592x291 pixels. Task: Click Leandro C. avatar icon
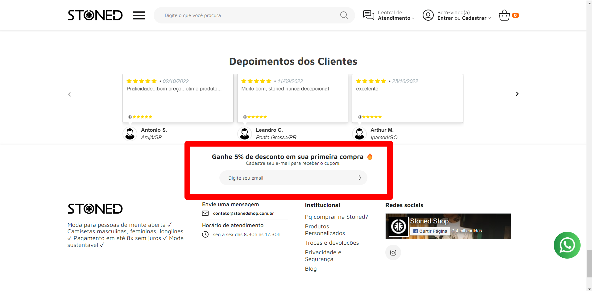click(x=245, y=134)
